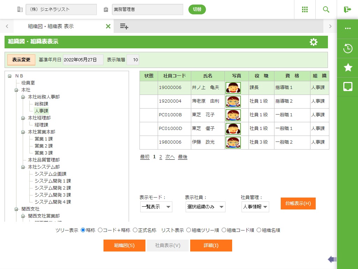Close the 組織図・組織表 表示 tab
358x269 pixels.
click(108, 26)
